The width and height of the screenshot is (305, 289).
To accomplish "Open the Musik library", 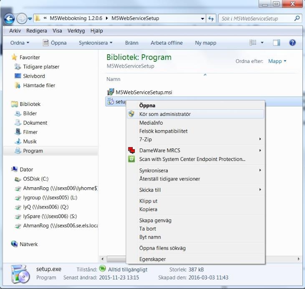I will (x=30, y=141).
